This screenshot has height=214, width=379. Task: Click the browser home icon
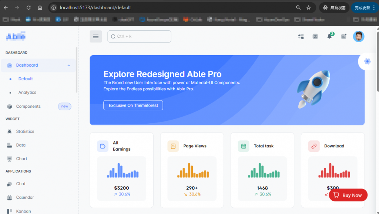40,8
